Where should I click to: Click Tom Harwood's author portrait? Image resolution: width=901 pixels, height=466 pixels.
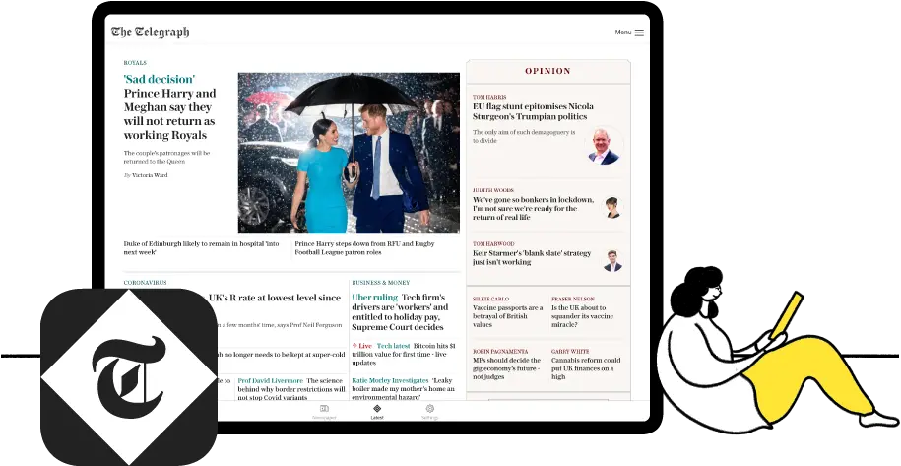click(613, 261)
